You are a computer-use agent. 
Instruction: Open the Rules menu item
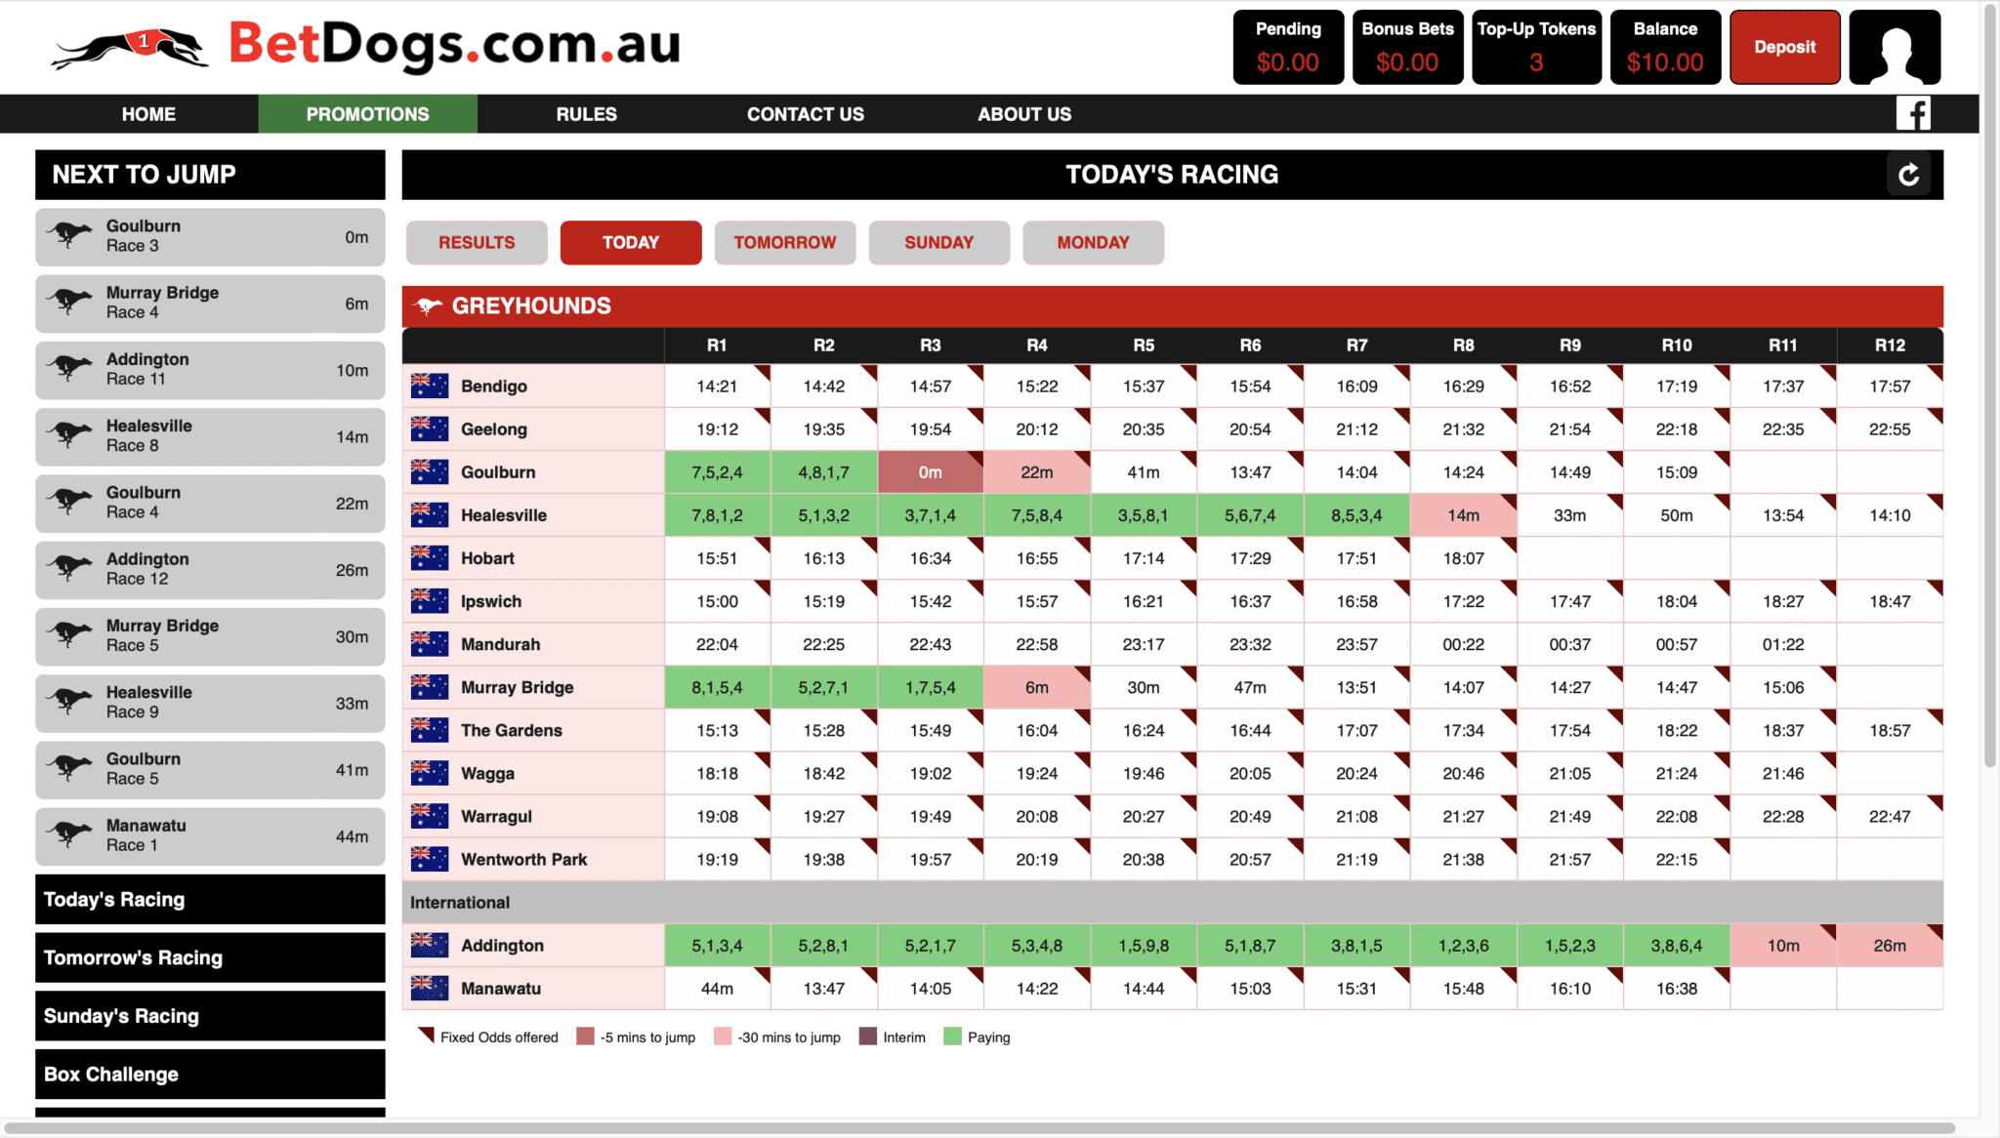pos(586,114)
